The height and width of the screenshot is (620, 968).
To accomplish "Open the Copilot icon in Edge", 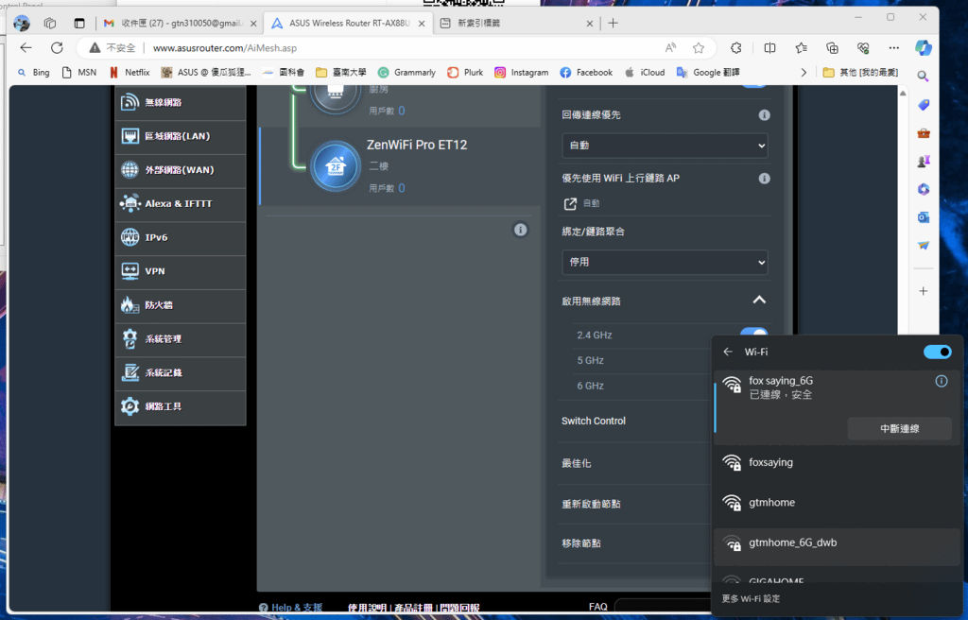I will point(923,47).
